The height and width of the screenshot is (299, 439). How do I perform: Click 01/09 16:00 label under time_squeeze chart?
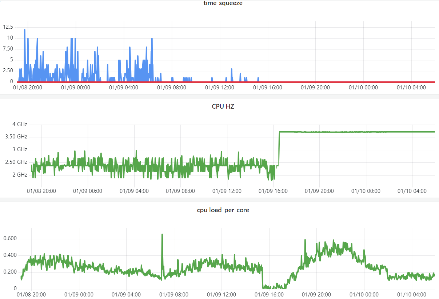[267, 88]
